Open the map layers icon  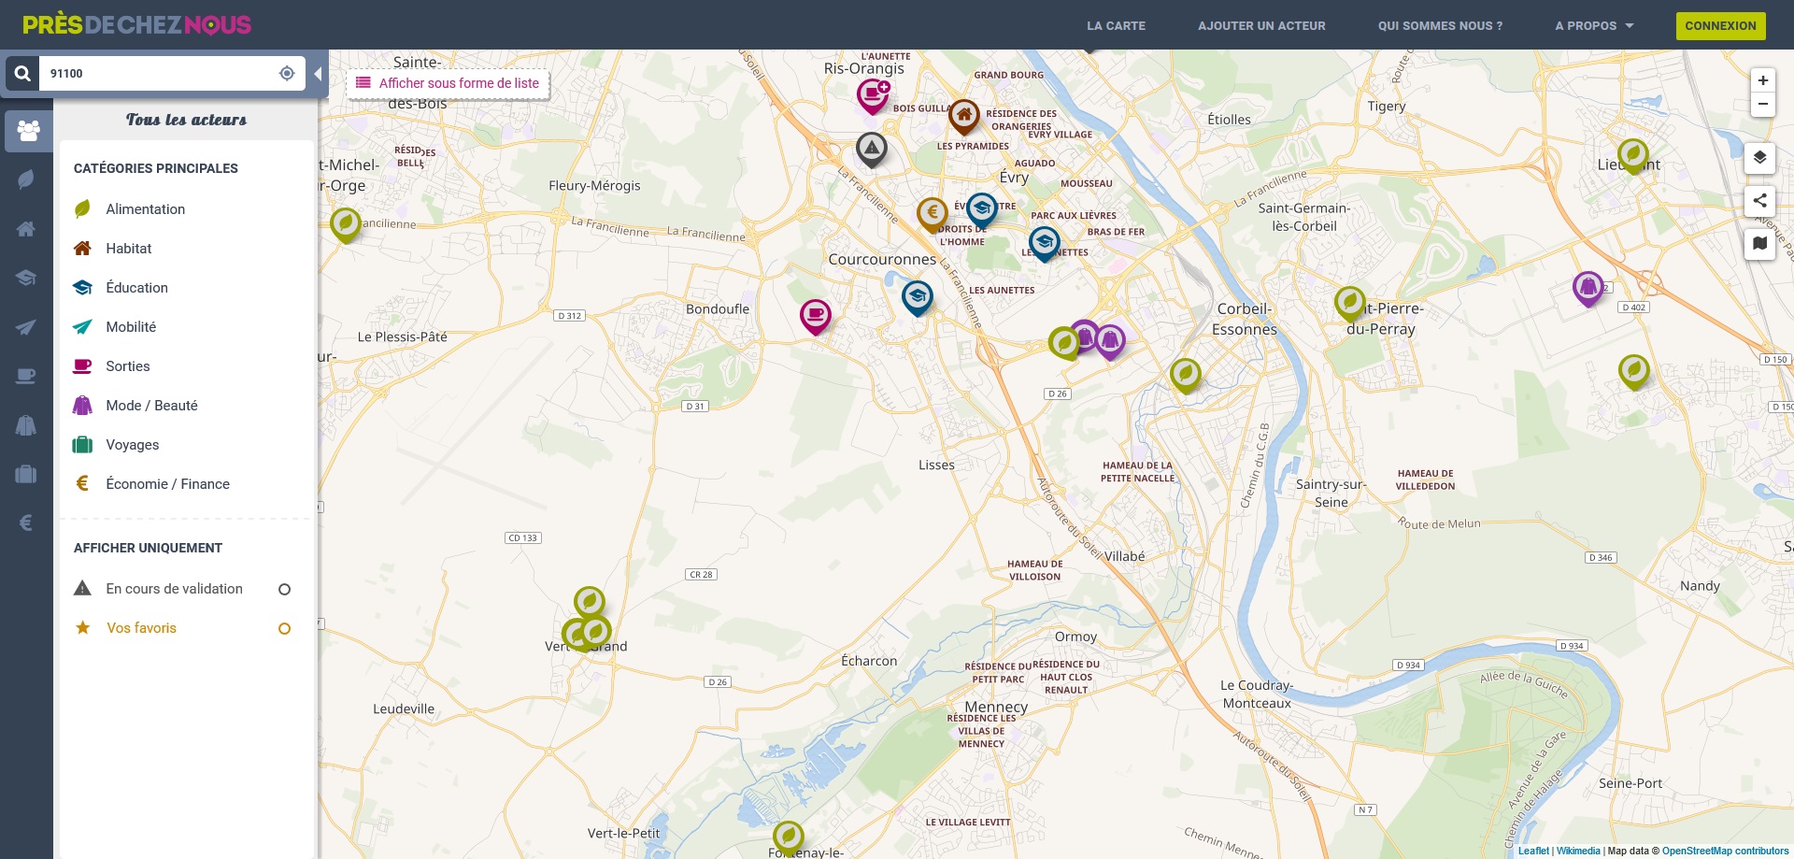[1759, 157]
